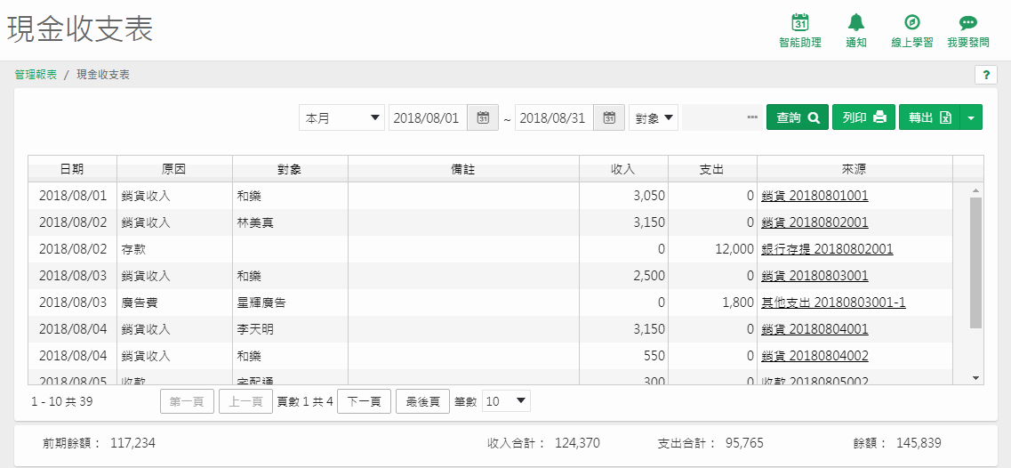The height and width of the screenshot is (468, 1011).
Task: Jump to the 最後頁 last page
Action: click(x=422, y=401)
